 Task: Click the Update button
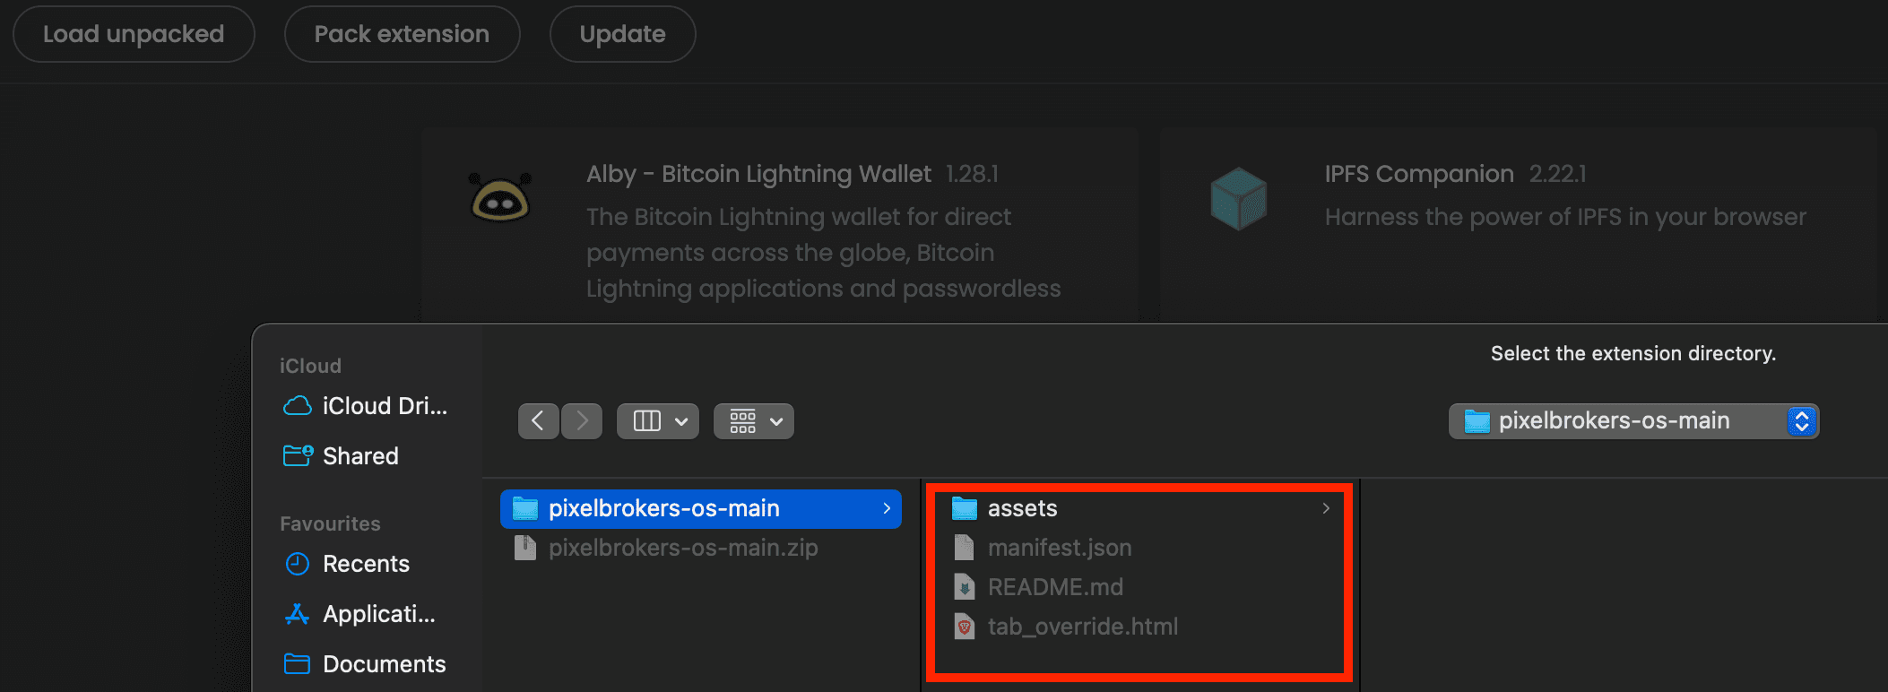[622, 34]
